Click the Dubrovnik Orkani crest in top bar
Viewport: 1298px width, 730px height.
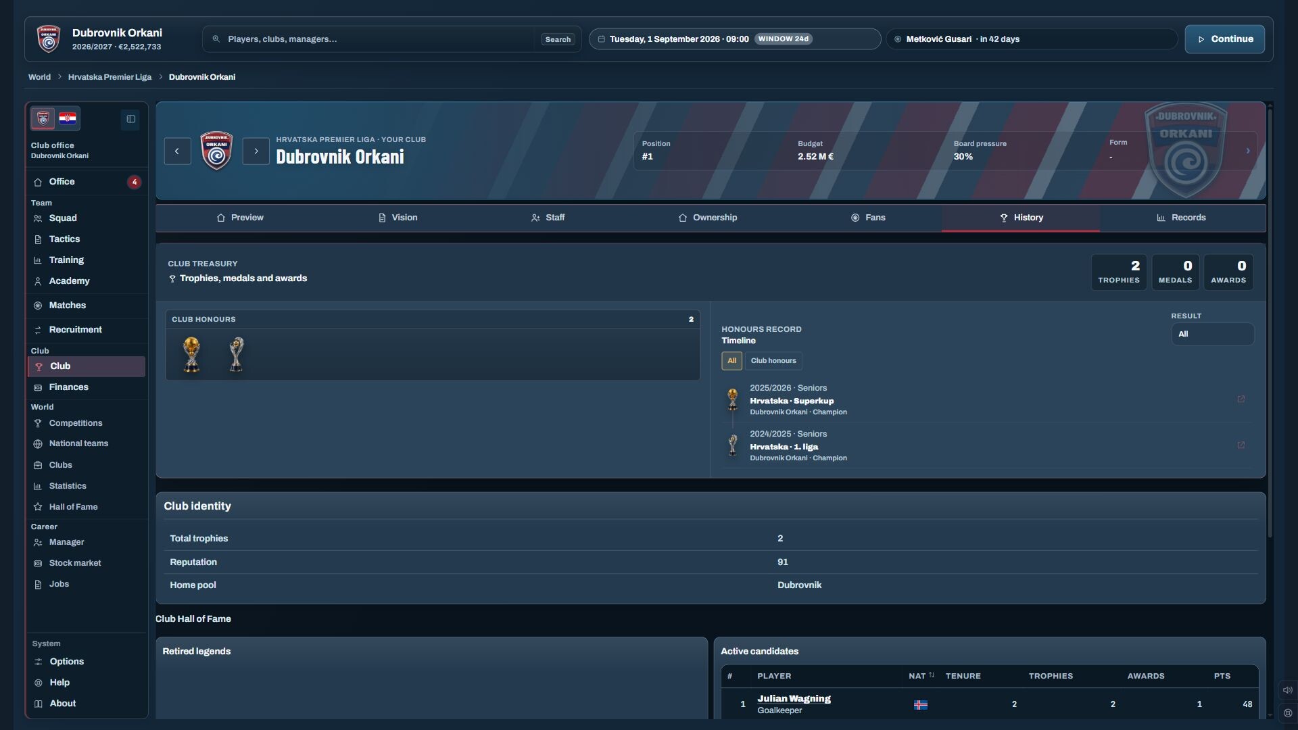point(48,39)
